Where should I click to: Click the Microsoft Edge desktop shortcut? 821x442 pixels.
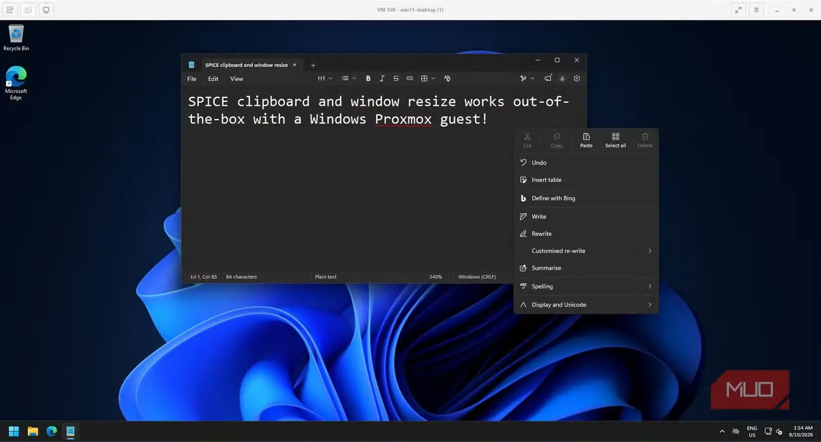pyautogui.click(x=16, y=83)
